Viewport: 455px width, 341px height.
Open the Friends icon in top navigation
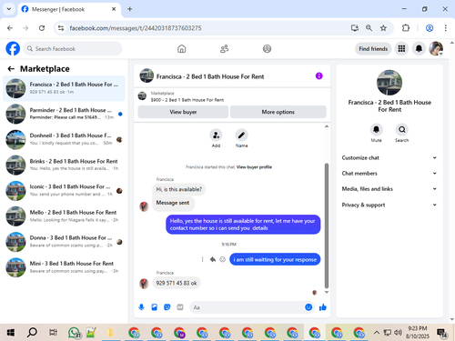(x=224, y=48)
